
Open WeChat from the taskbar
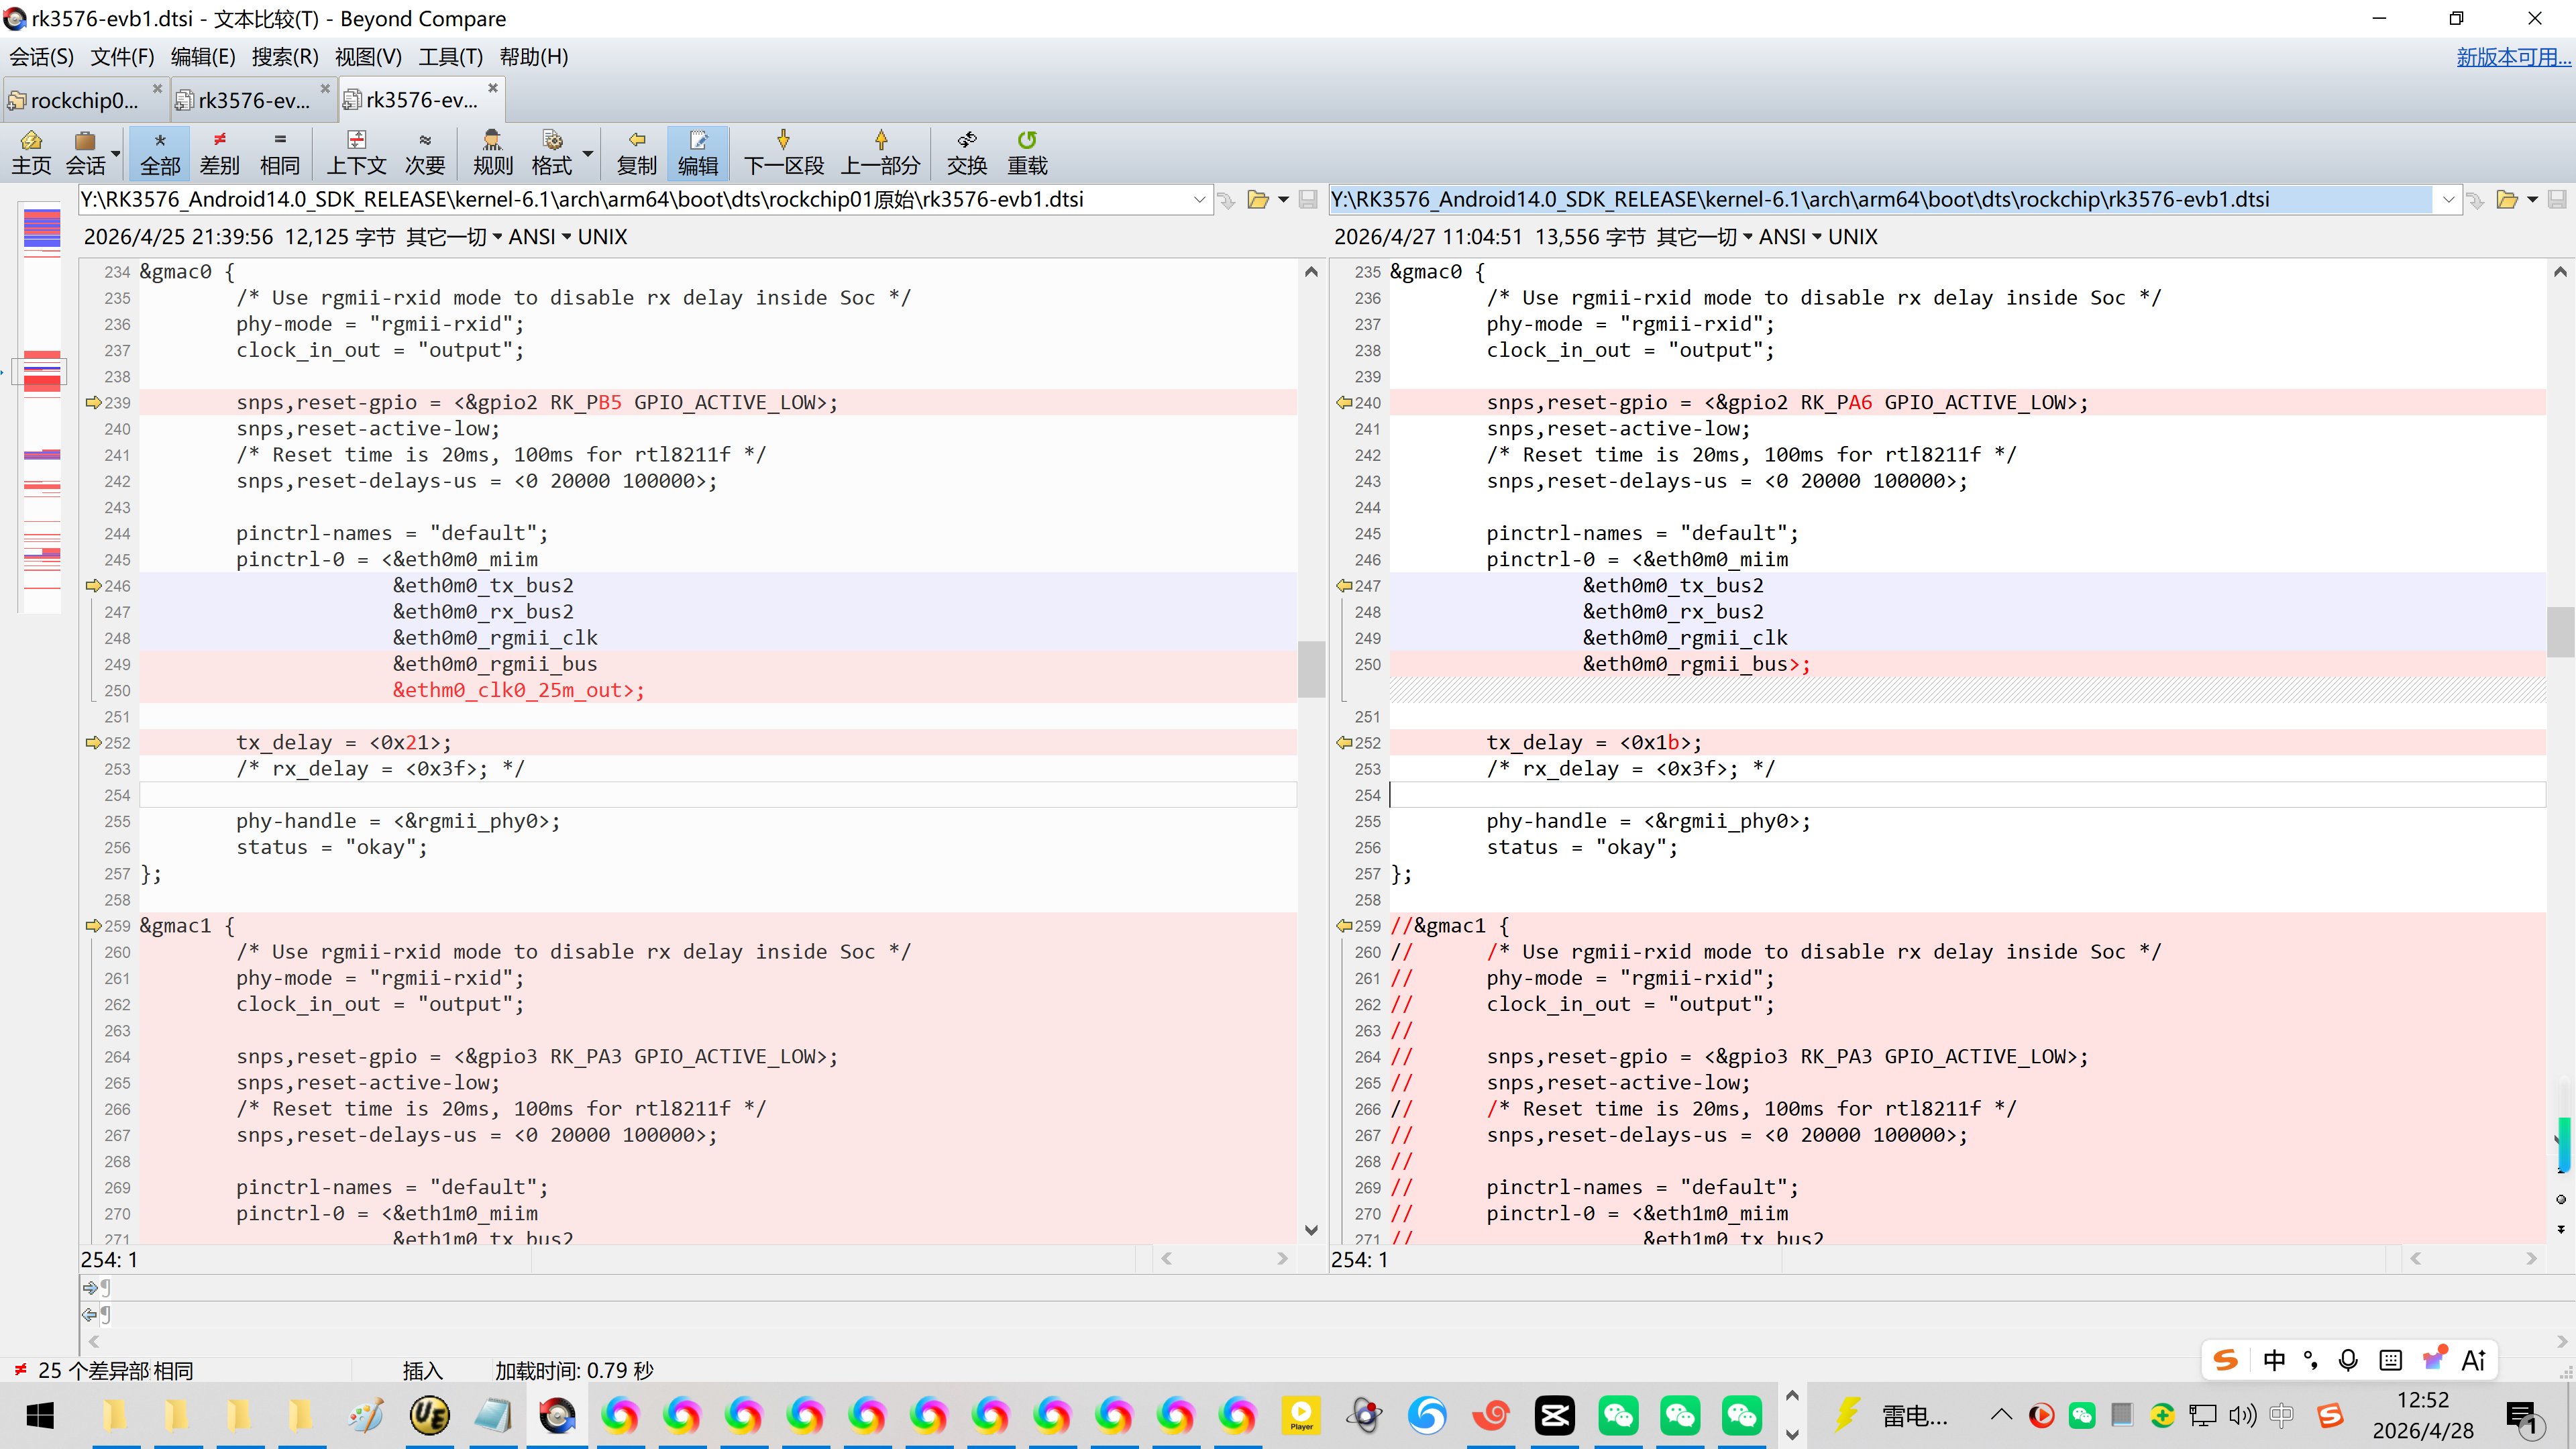click(x=1618, y=1415)
